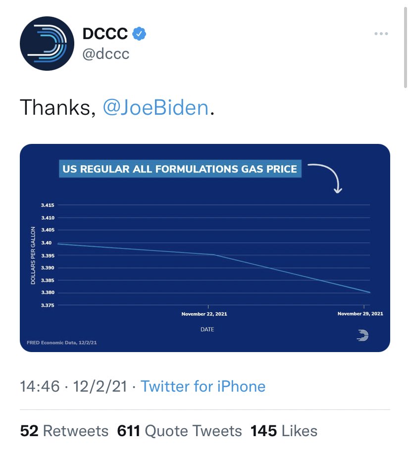Click the chart title banner

coord(180,169)
